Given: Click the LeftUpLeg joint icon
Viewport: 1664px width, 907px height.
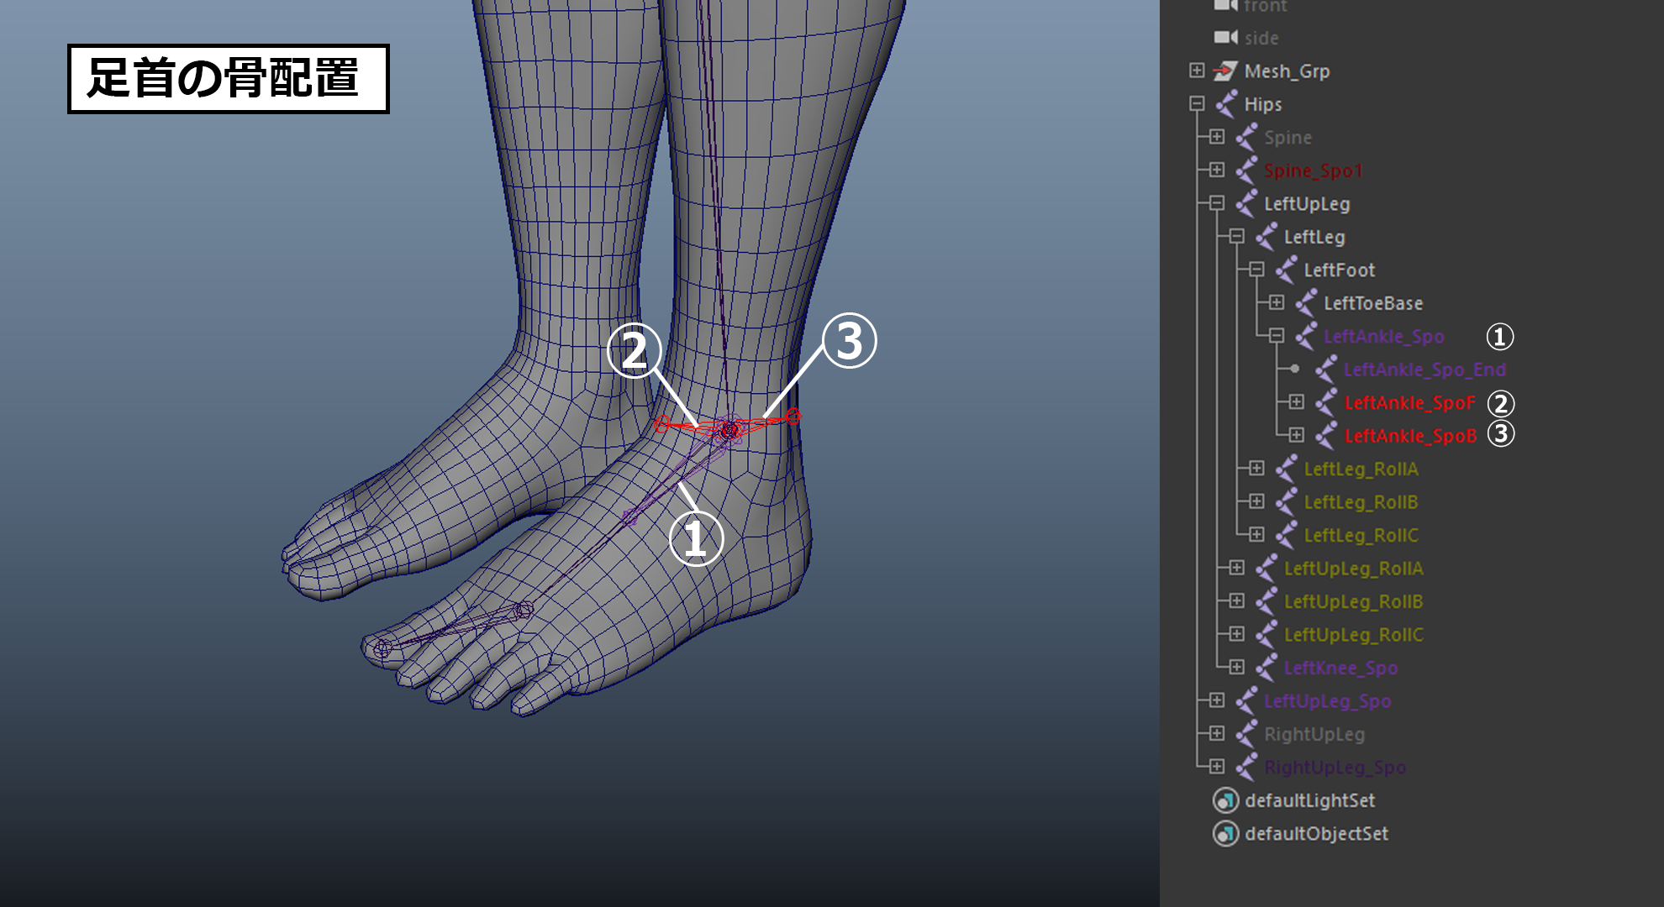Looking at the screenshot, I should (1246, 204).
